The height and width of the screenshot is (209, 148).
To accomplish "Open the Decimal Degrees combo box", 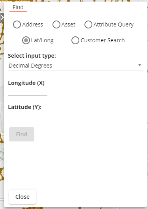I will click(x=75, y=66).
